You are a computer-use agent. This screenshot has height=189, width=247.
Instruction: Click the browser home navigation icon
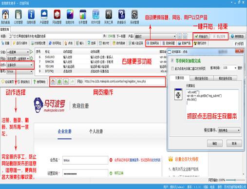(x=53, y=82)
